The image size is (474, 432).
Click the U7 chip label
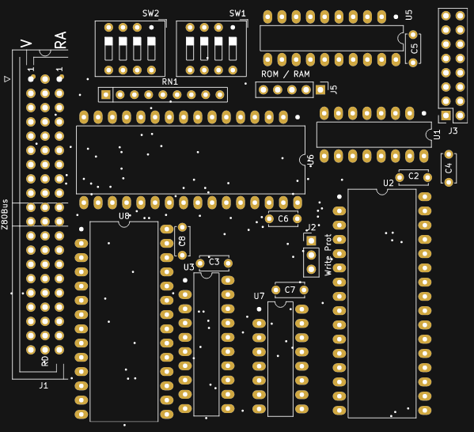click(259, 296)
